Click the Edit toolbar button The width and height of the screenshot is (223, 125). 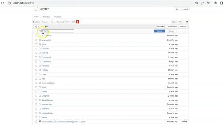(73, 22)
